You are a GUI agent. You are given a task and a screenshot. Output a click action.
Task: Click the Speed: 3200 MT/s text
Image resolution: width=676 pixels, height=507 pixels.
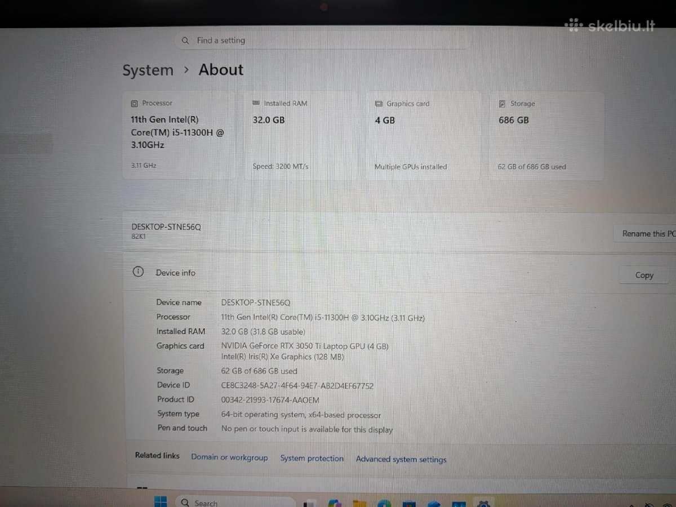pyautogui.click(x=281, y=166)
